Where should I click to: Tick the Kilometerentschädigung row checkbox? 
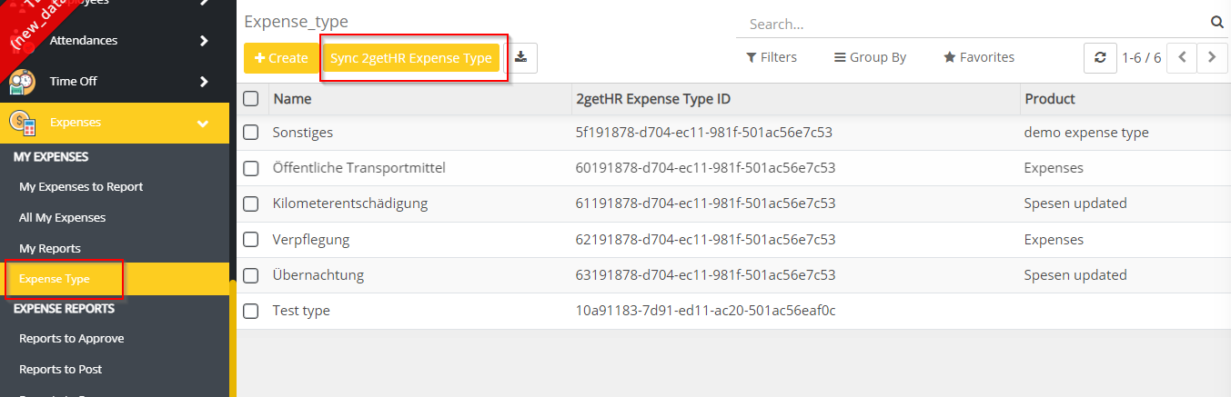[x=251, y=203]
